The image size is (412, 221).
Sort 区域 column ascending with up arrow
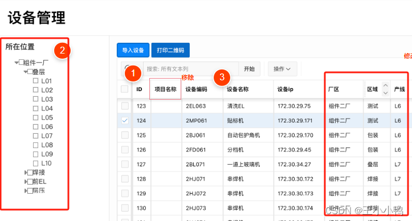(385, 85)
